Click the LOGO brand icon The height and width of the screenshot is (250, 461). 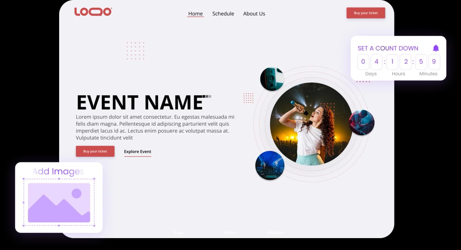point(93,12)
